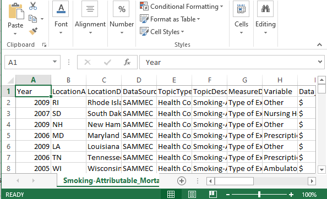
Task: Click the horizontal scrollbar thumb
Action: point(234,181)
